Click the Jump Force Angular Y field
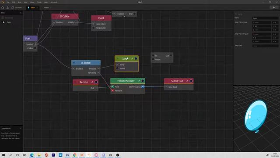The width and height of the screenshot is (280, 158). pyautogui.click(x=262, y=38)
